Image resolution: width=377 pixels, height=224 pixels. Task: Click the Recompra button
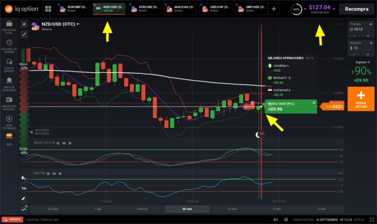(357, 9)
